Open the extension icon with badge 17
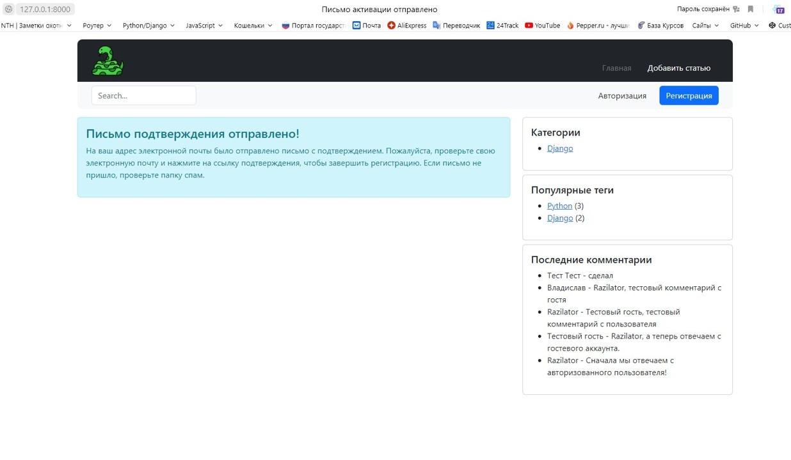 tap(779, 9)
